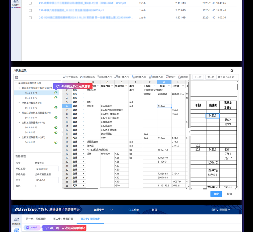The image size is (253, 232).
Task: Go to next page with 下一页
Action: click(x=211, y=77)
